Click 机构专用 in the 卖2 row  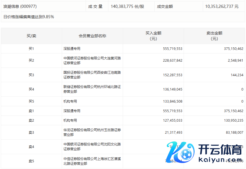70,121
